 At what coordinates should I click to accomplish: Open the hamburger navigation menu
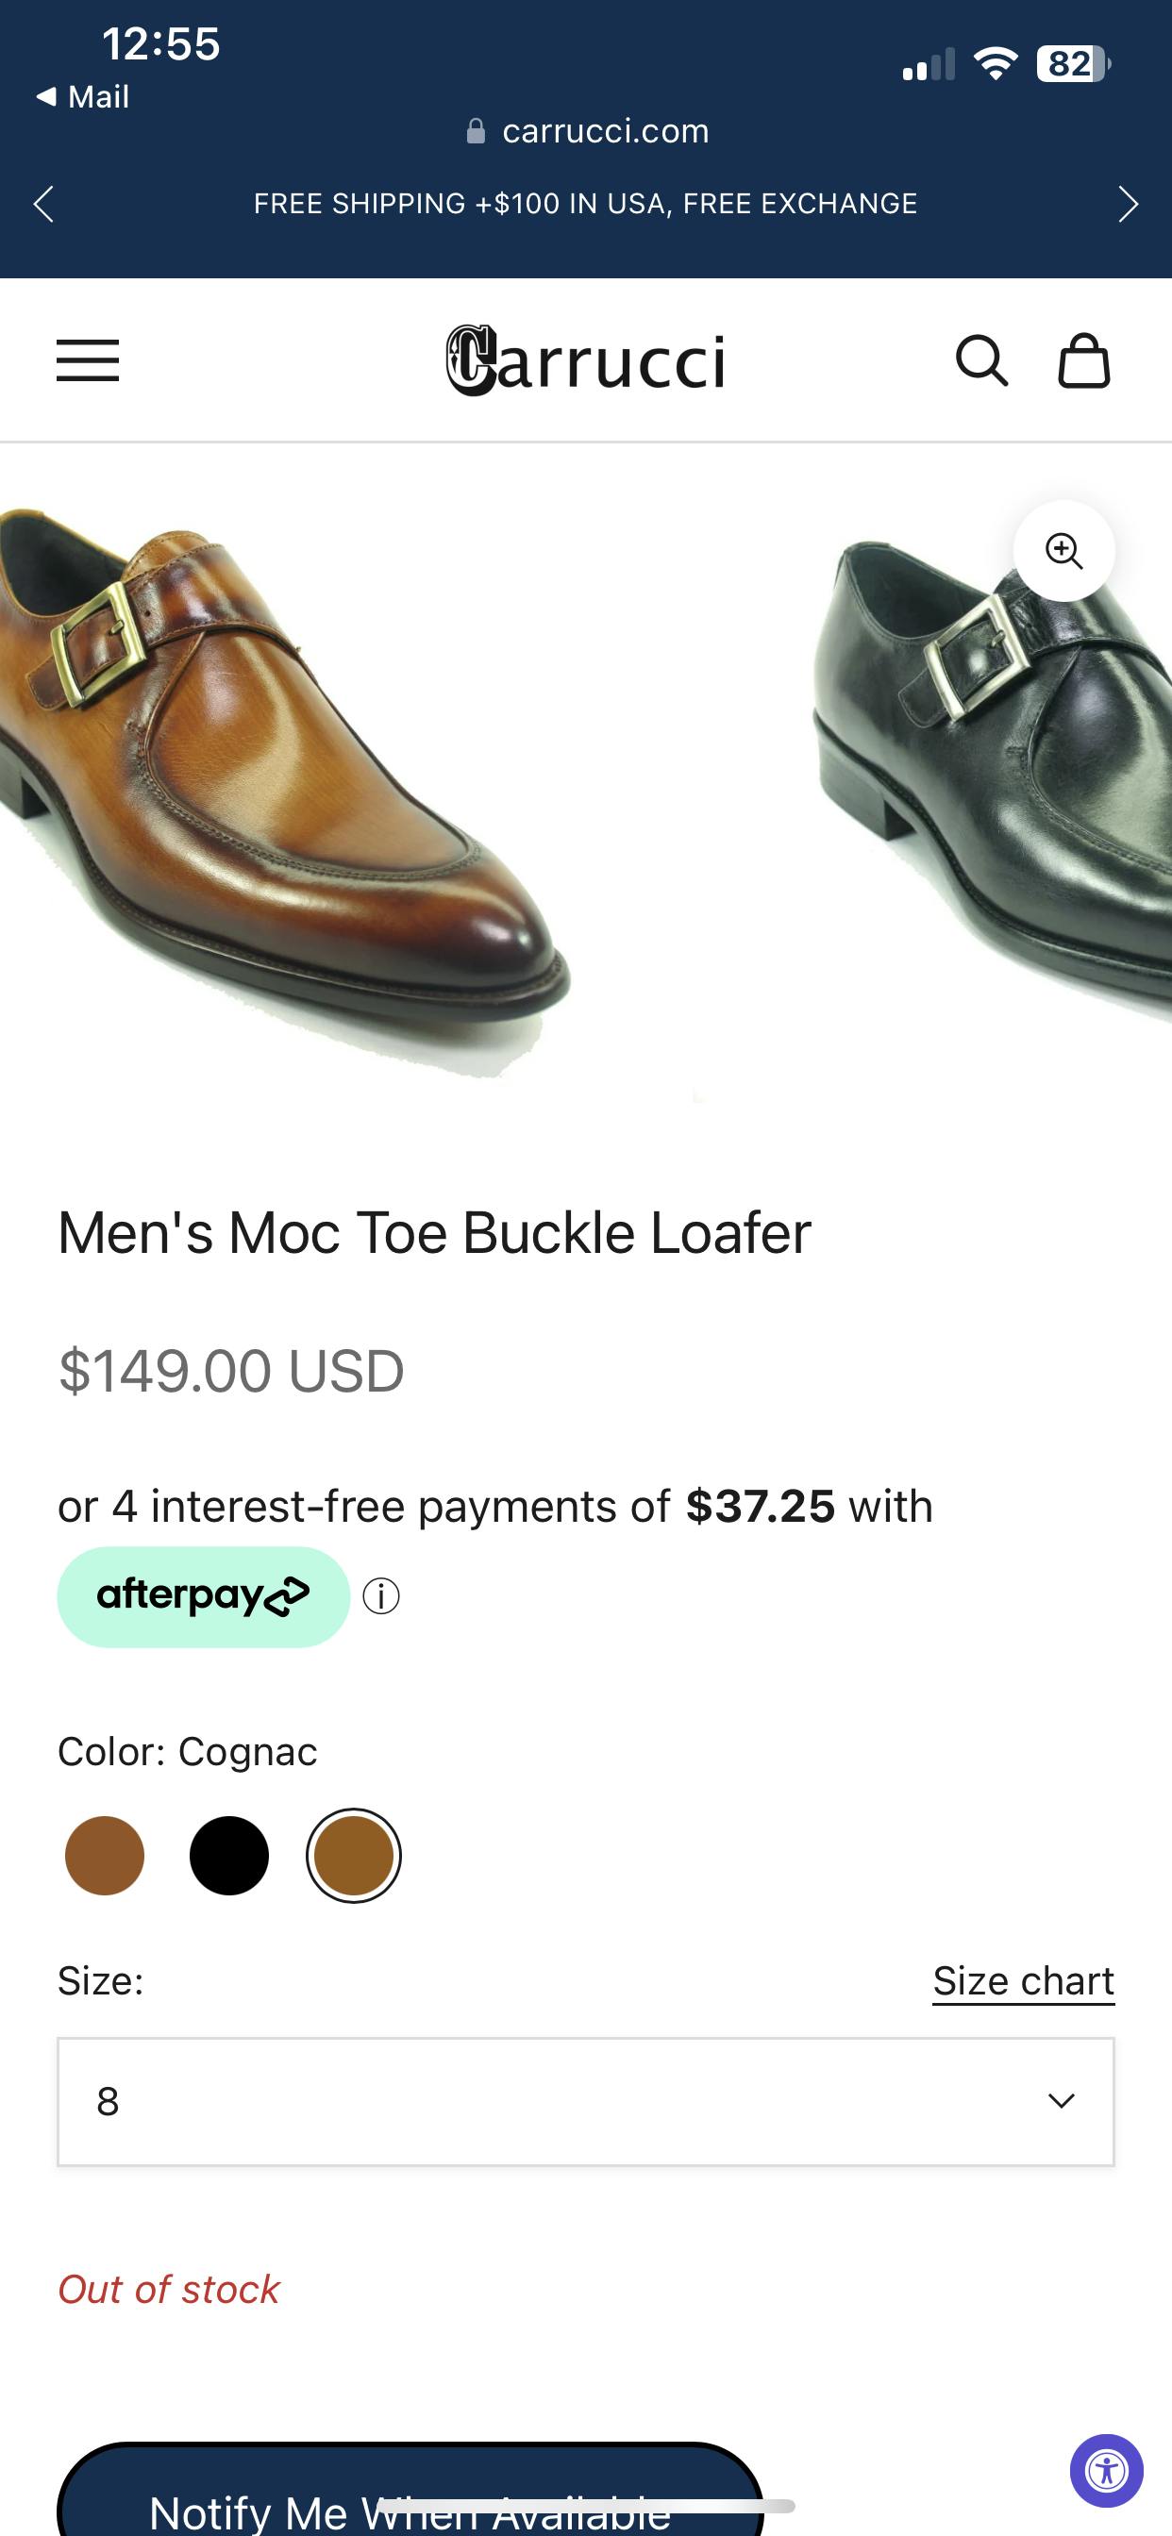click(88, 360)
